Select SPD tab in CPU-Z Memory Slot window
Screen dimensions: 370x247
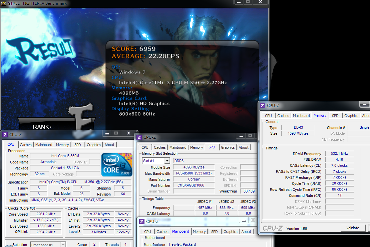212,147
